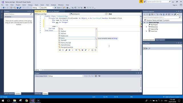Click the Collapse All icon in Solution Explorer
183x103 pixels.
(166, 15)
